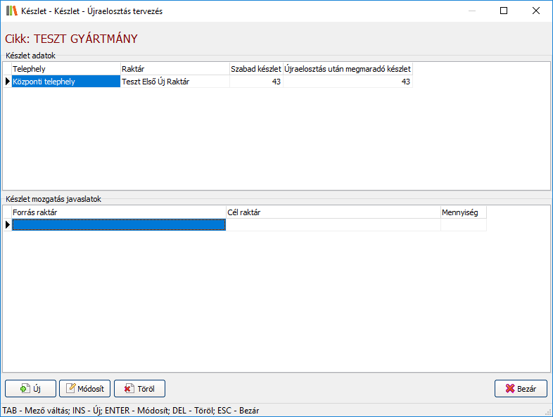553x417 pixels.
Task: Maximize the Készlet window
Action: coord(504,11)
